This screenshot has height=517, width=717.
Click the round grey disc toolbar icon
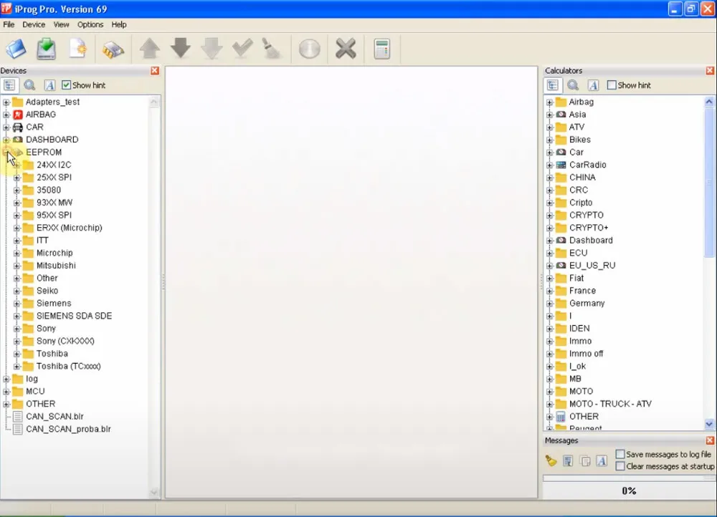click(310, 49)
